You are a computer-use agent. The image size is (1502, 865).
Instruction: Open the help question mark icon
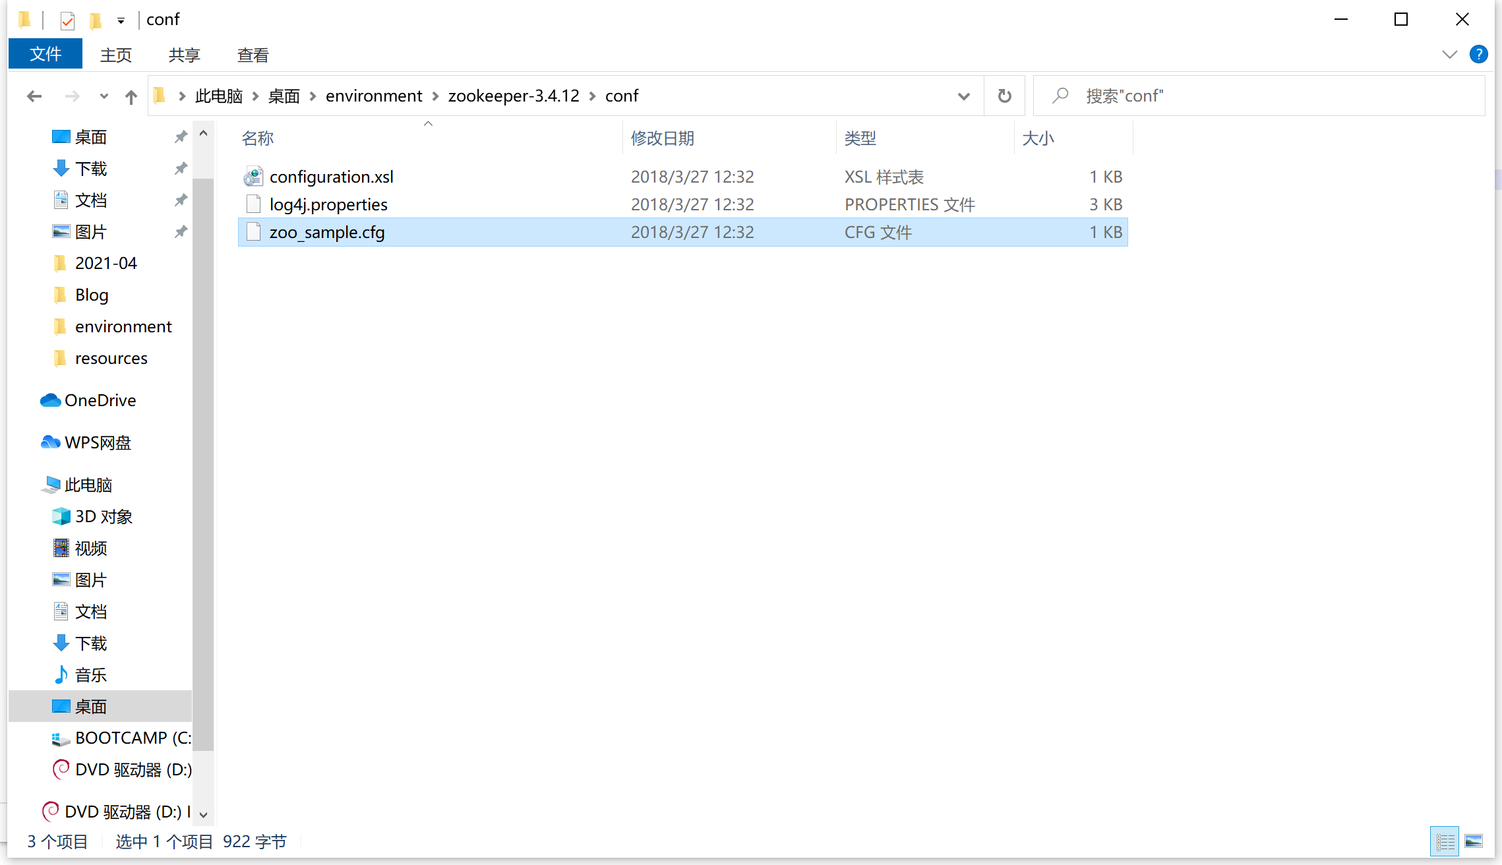coord(1478,54)
